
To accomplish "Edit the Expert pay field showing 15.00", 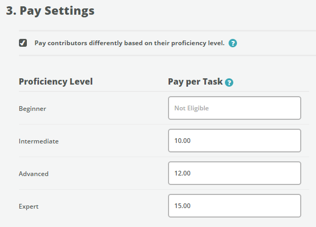I will point(234,205).
